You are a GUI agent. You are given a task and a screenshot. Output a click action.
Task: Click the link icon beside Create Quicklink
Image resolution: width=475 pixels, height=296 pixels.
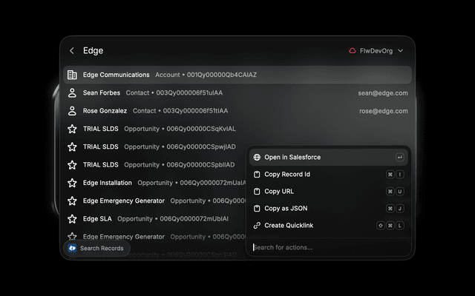pos(257,226)
